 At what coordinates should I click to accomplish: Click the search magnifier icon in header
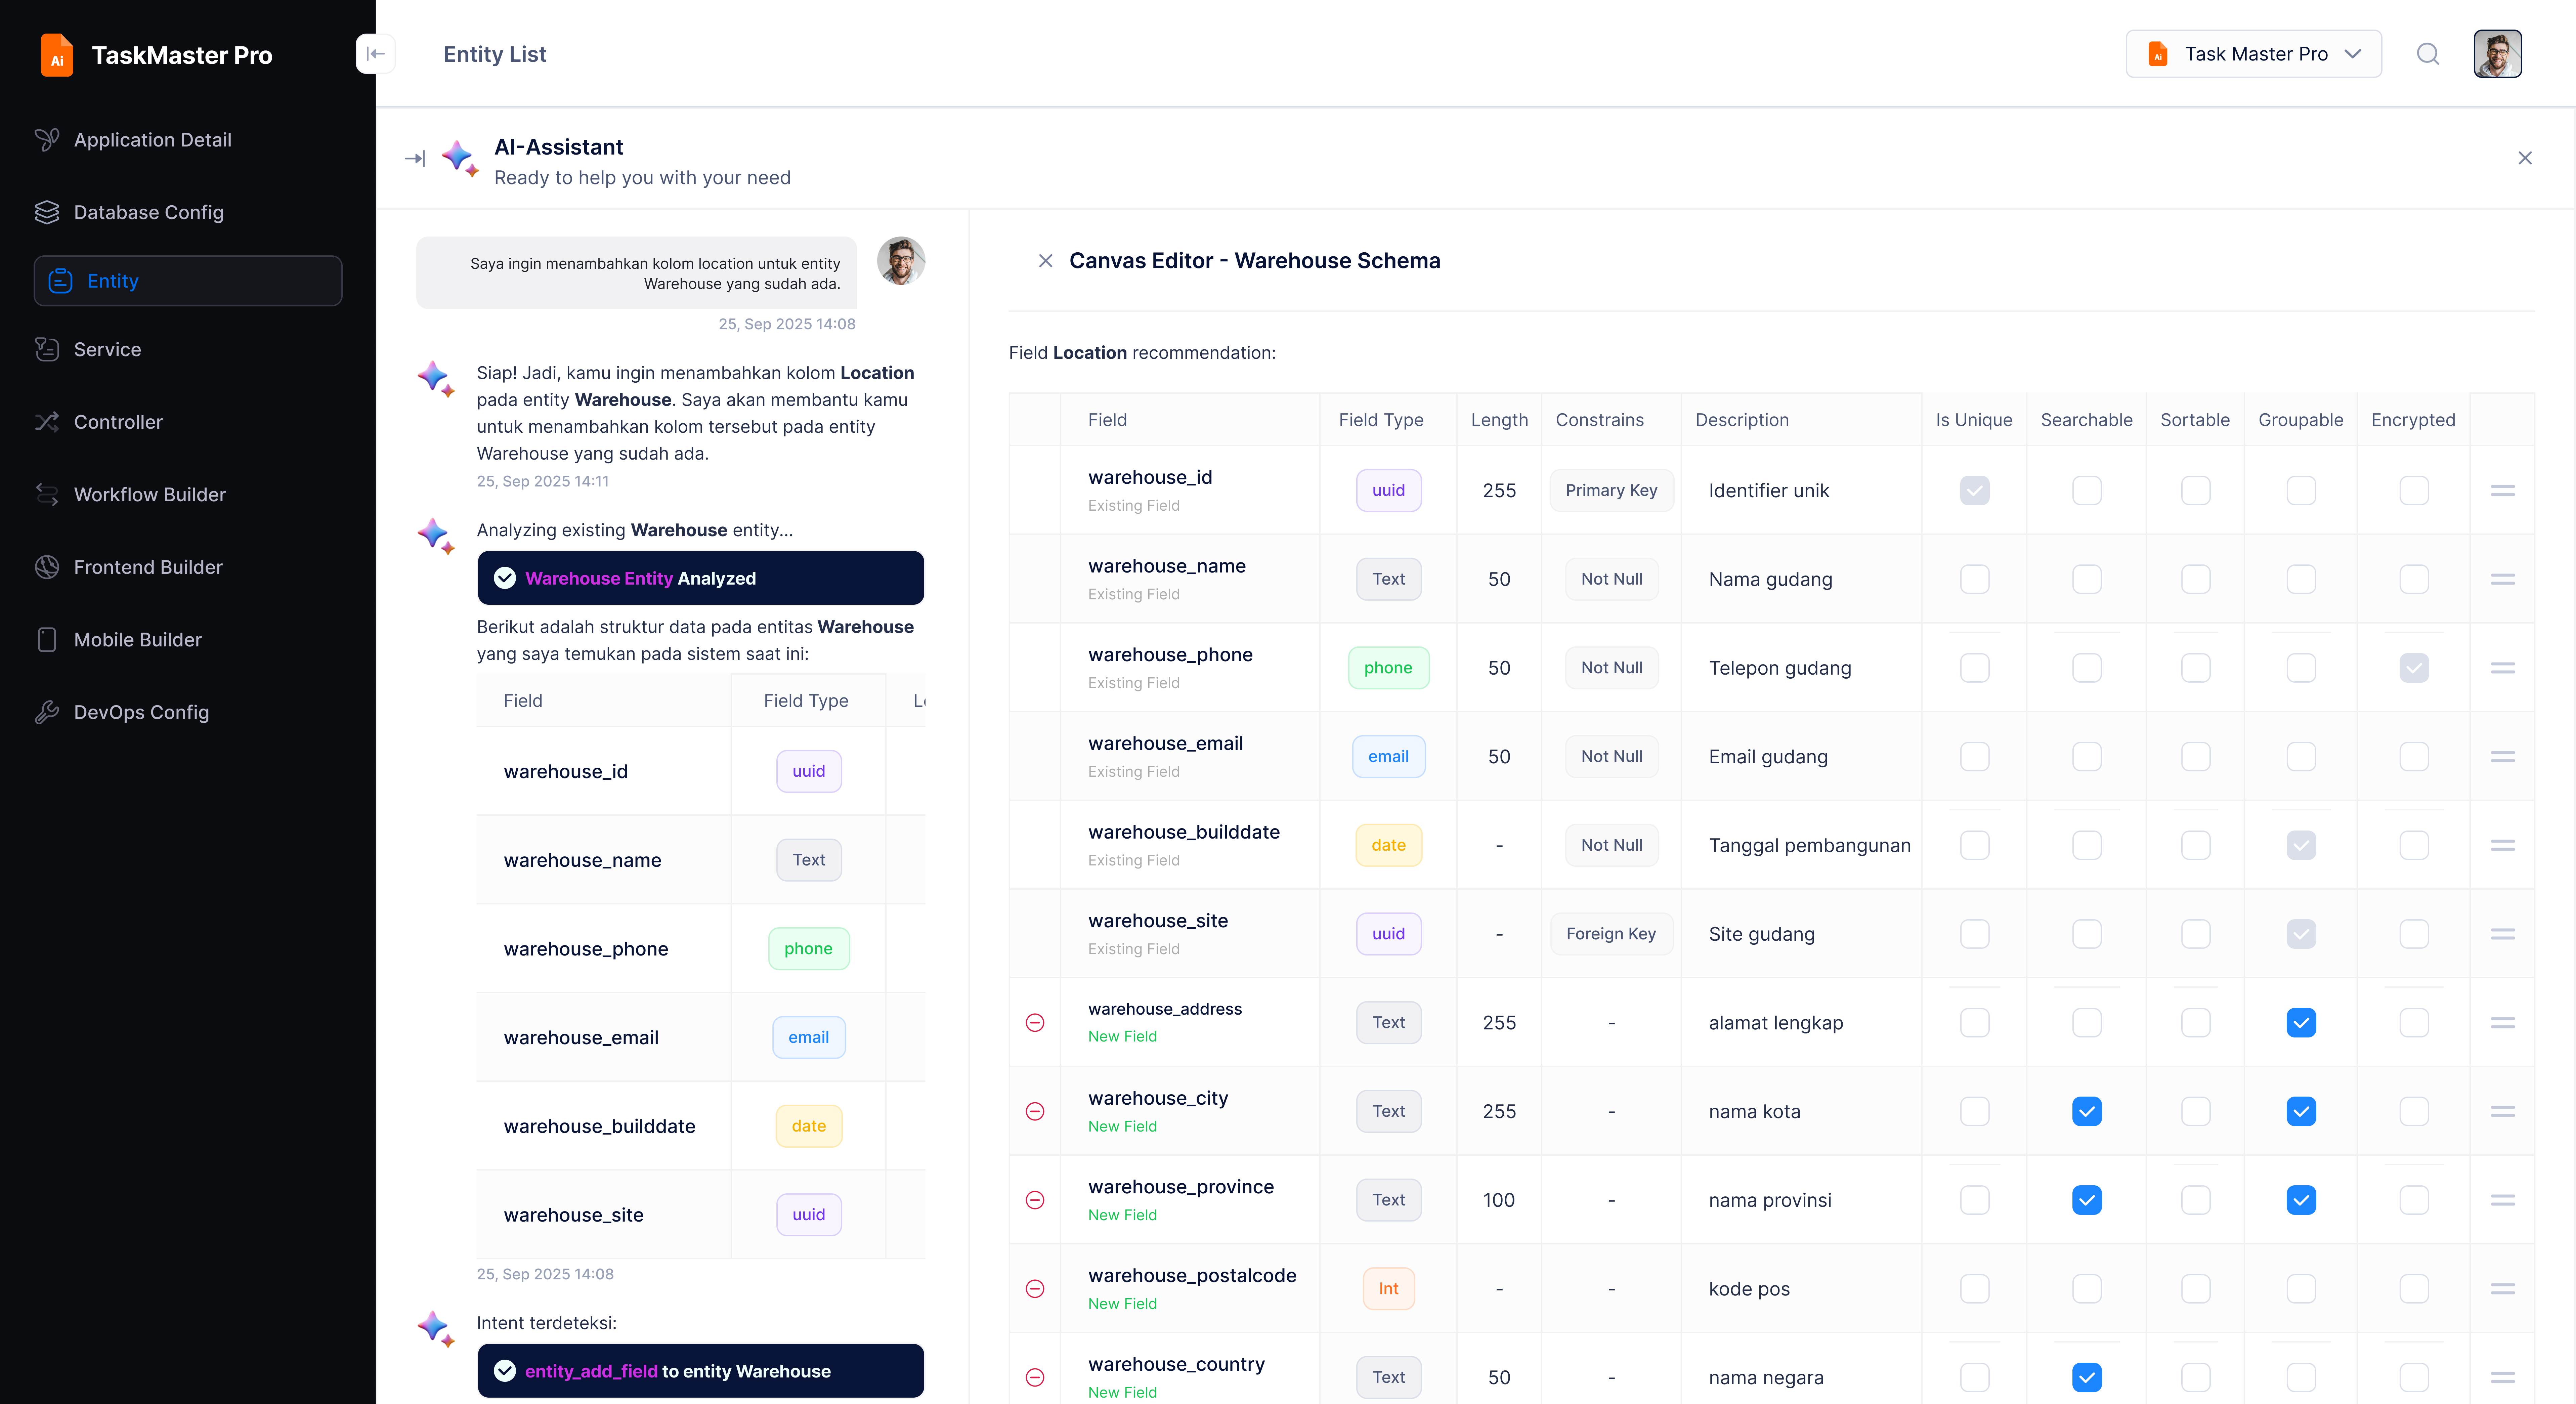pos(2427,54)
